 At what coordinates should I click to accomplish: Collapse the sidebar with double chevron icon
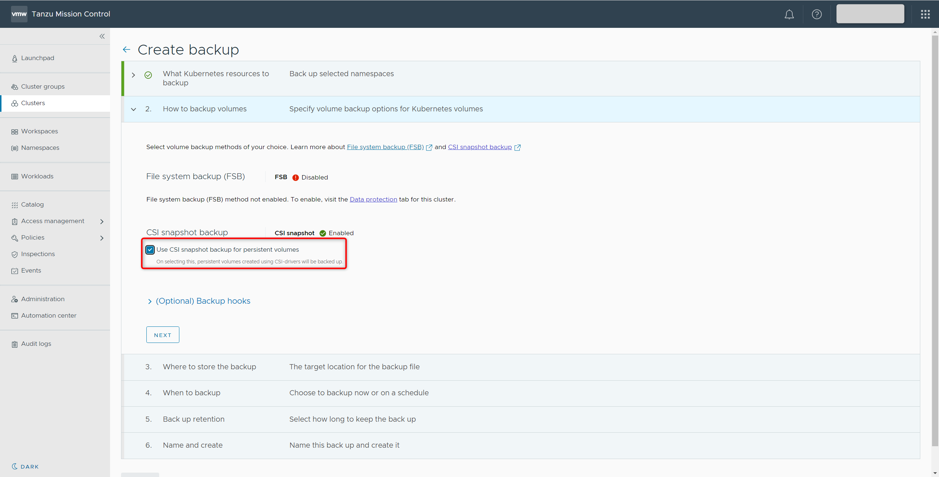coord(102,36)
